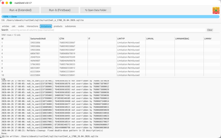The image size is (221, 138).
Task: Click the LIMTYP column header
Action: point(121,39)
